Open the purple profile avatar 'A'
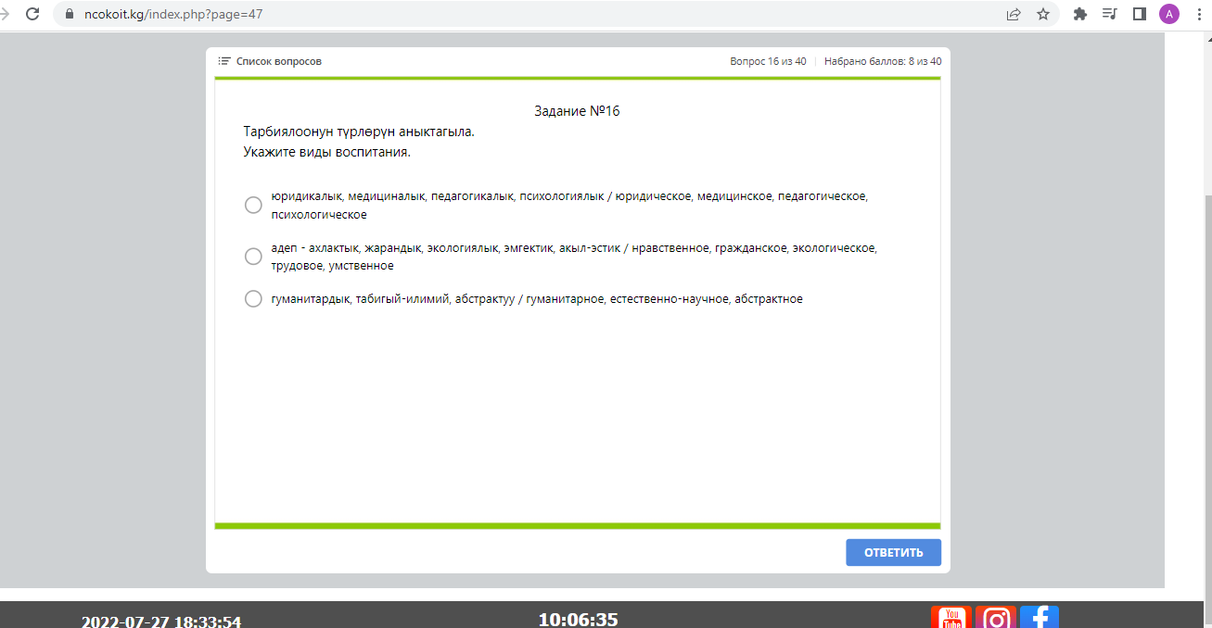Image resolution: width=1212 pixels, height=628 pixels. (x=1169, y=14)
